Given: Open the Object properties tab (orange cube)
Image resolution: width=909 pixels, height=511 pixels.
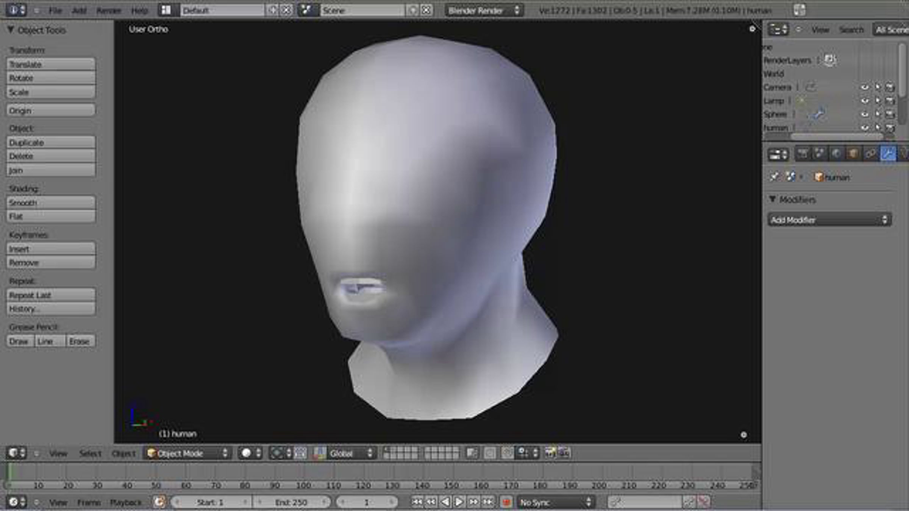Looking at the screenshot, I should (x=853, y=154).
